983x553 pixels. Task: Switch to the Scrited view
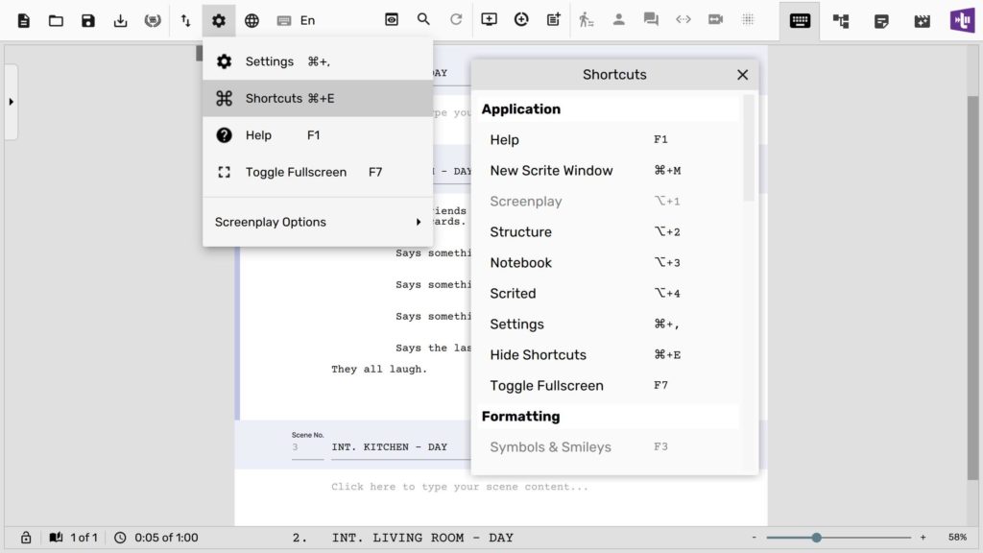[921, 19]
